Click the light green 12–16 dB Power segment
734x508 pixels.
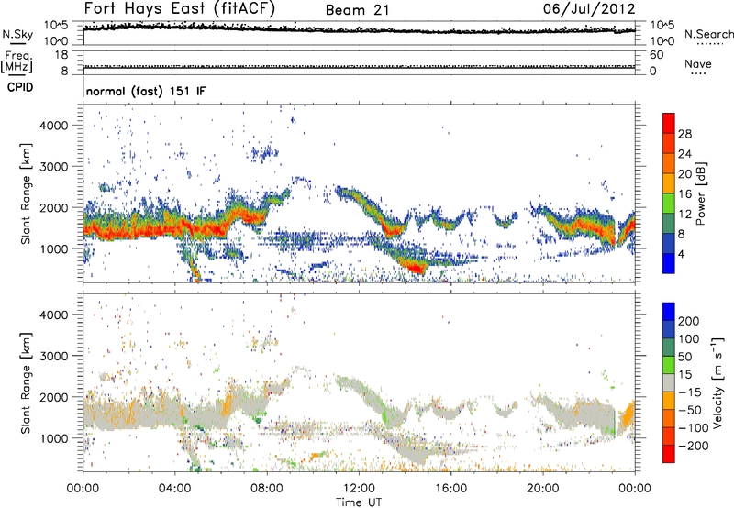(x=669, y=204)
